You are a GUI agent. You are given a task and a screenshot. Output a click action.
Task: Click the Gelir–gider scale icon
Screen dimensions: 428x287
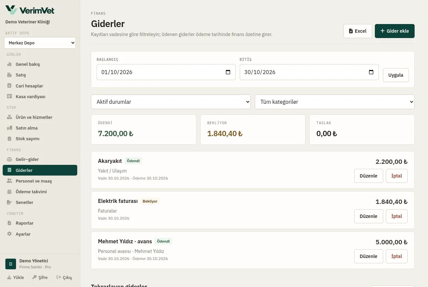[x=9, y=159]
